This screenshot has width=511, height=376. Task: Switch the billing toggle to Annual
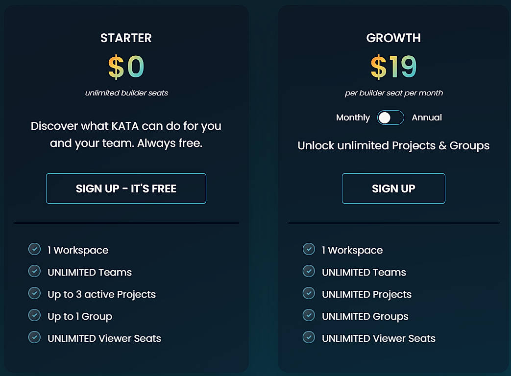coord(390,117)
